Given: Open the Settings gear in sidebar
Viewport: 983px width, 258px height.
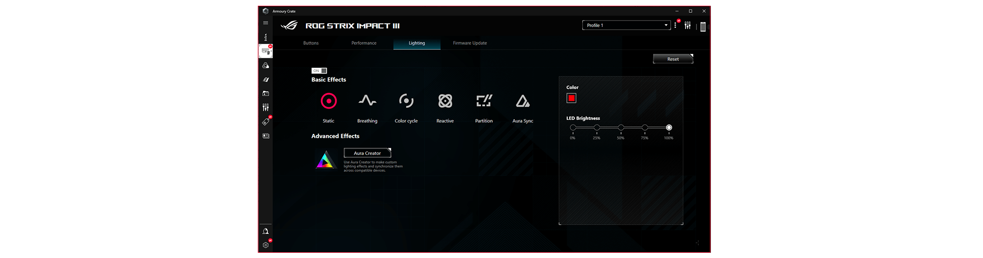Looking at the screenshot, I should click(x=265, y=245).
